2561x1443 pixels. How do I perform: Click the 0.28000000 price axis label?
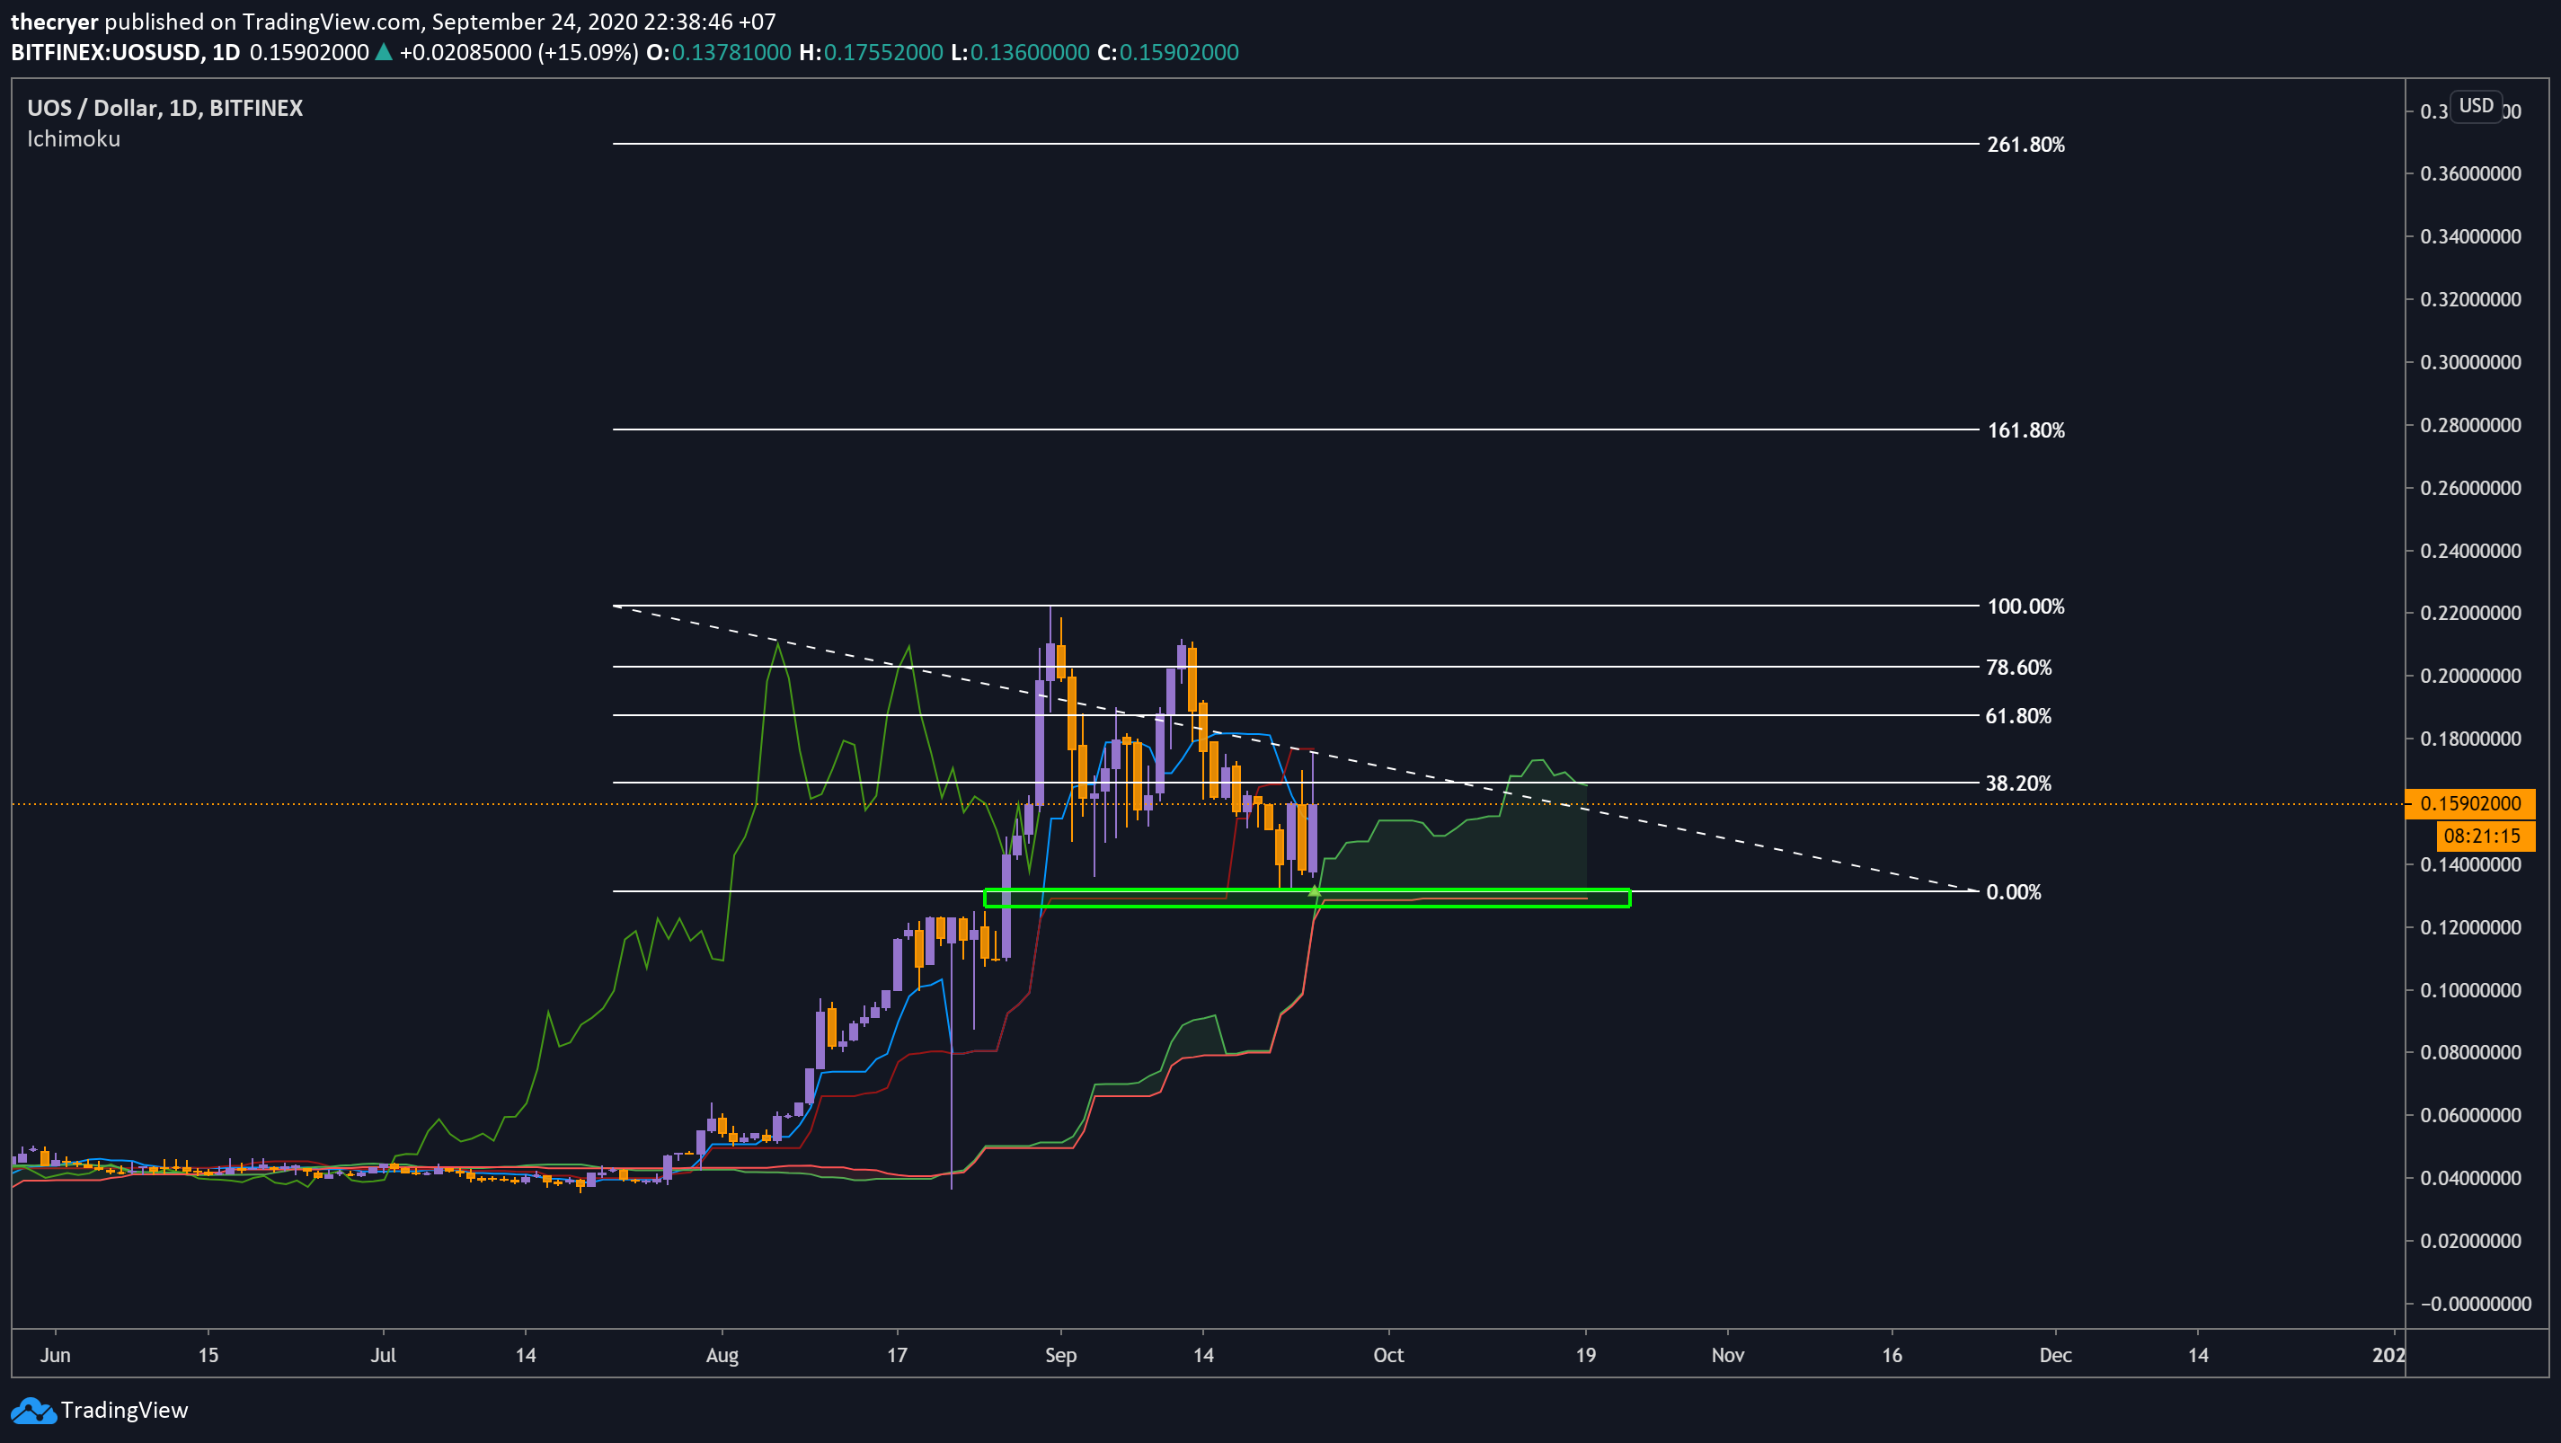(2470, 424)
